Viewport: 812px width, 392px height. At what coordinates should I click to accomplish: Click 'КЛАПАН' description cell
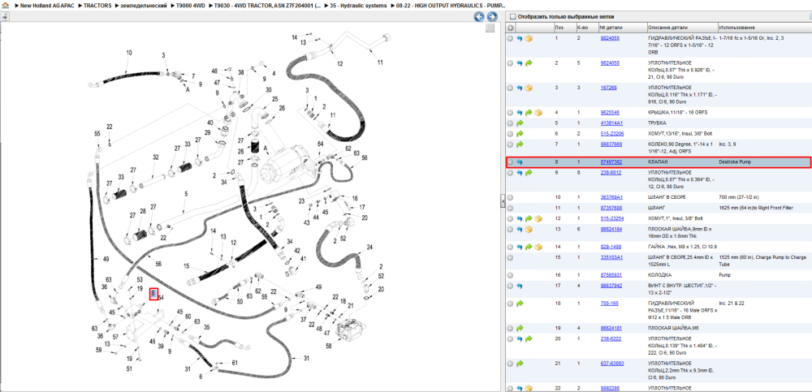click(659, 162)
